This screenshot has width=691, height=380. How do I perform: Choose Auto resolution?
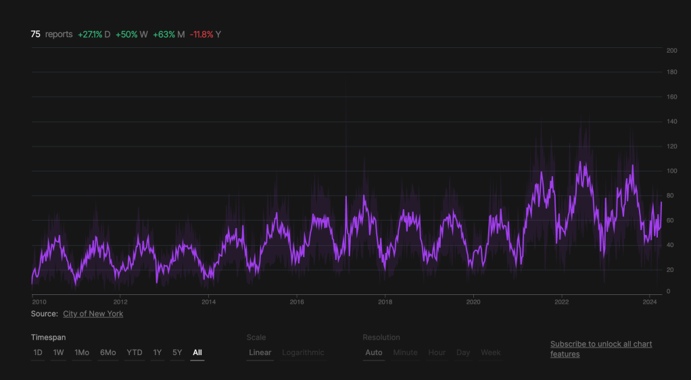(374, 352)
